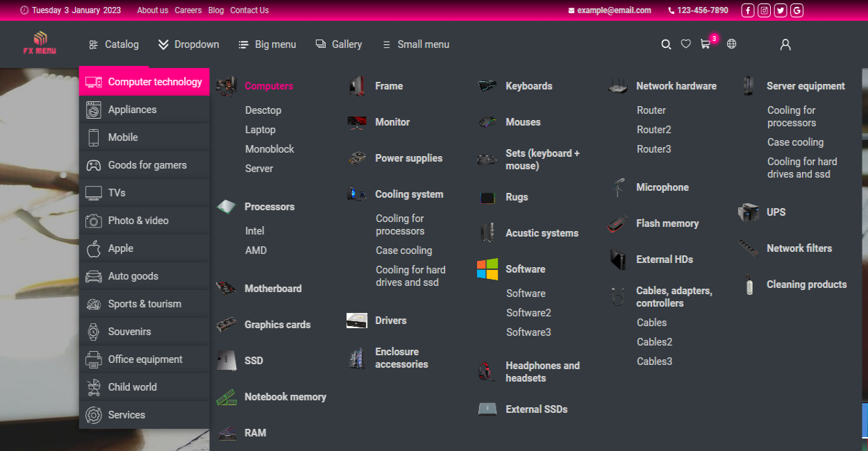The height and width of the screenshot is (451, 868).
Task: Choose Office equipment in sidebar
Action: pyautogui.click(x=144, y=359)
